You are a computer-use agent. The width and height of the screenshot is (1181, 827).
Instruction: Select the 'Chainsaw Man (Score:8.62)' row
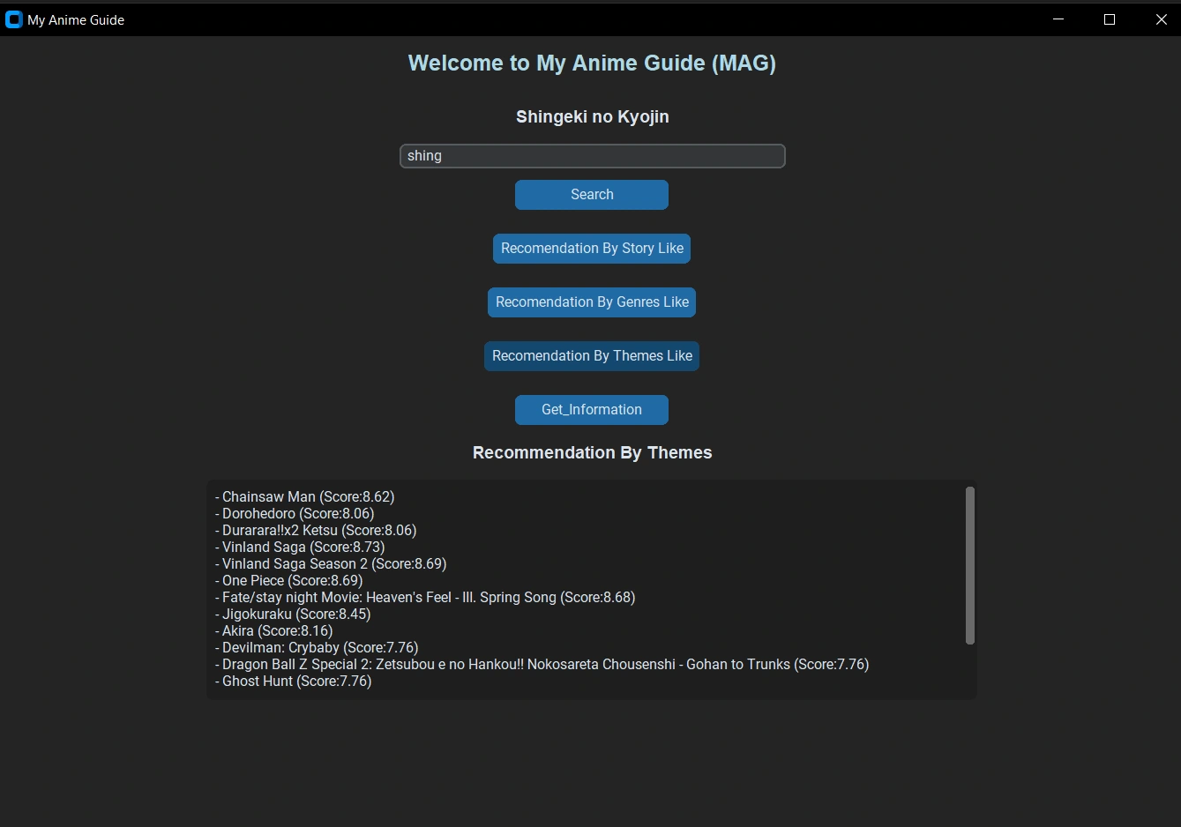305,497
